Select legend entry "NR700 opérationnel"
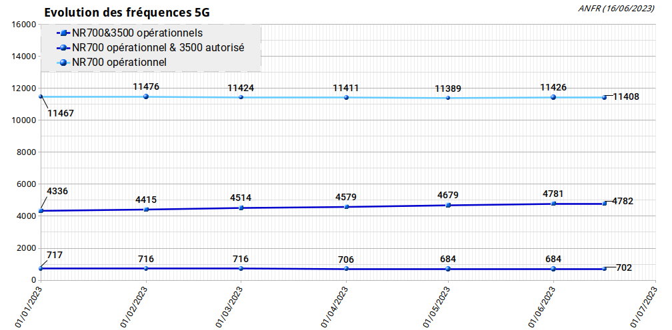 tap(119, 63)
